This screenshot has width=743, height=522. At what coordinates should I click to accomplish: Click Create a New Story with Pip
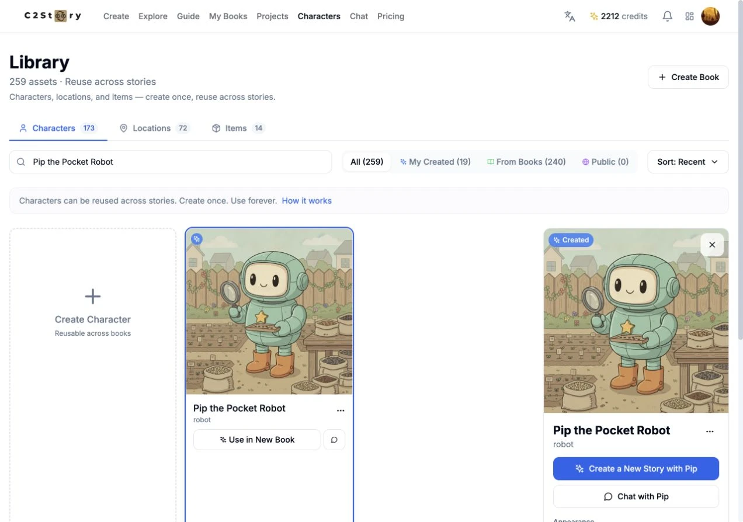(636, 468)
